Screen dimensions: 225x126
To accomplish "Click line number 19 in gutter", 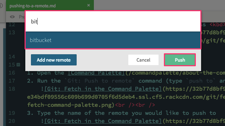I will tap(12, 113).
